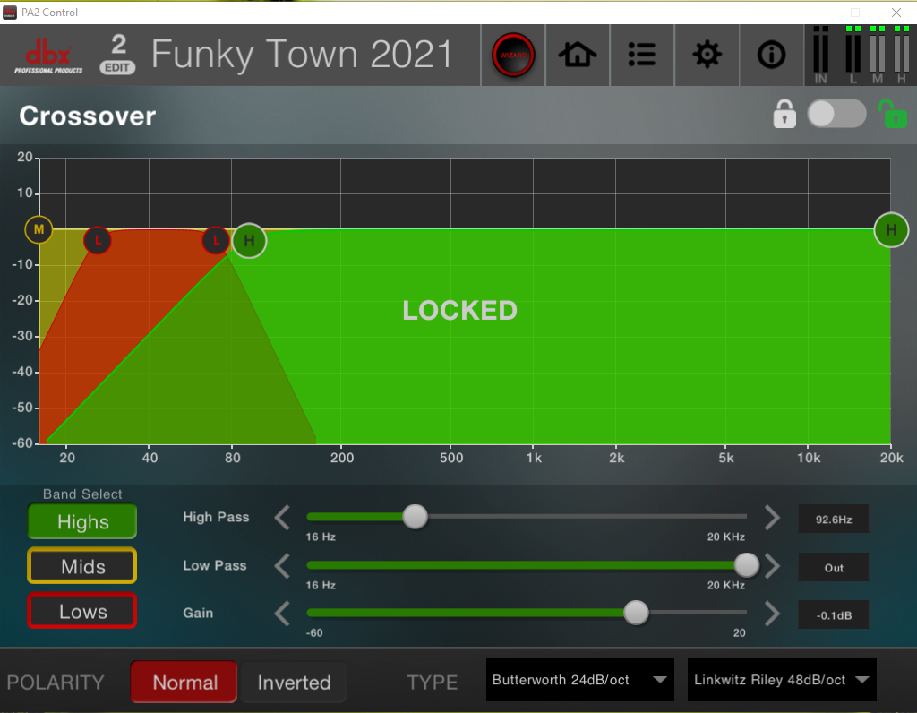Toggle the crossover lock switch
917x713 pixels.
836,114
